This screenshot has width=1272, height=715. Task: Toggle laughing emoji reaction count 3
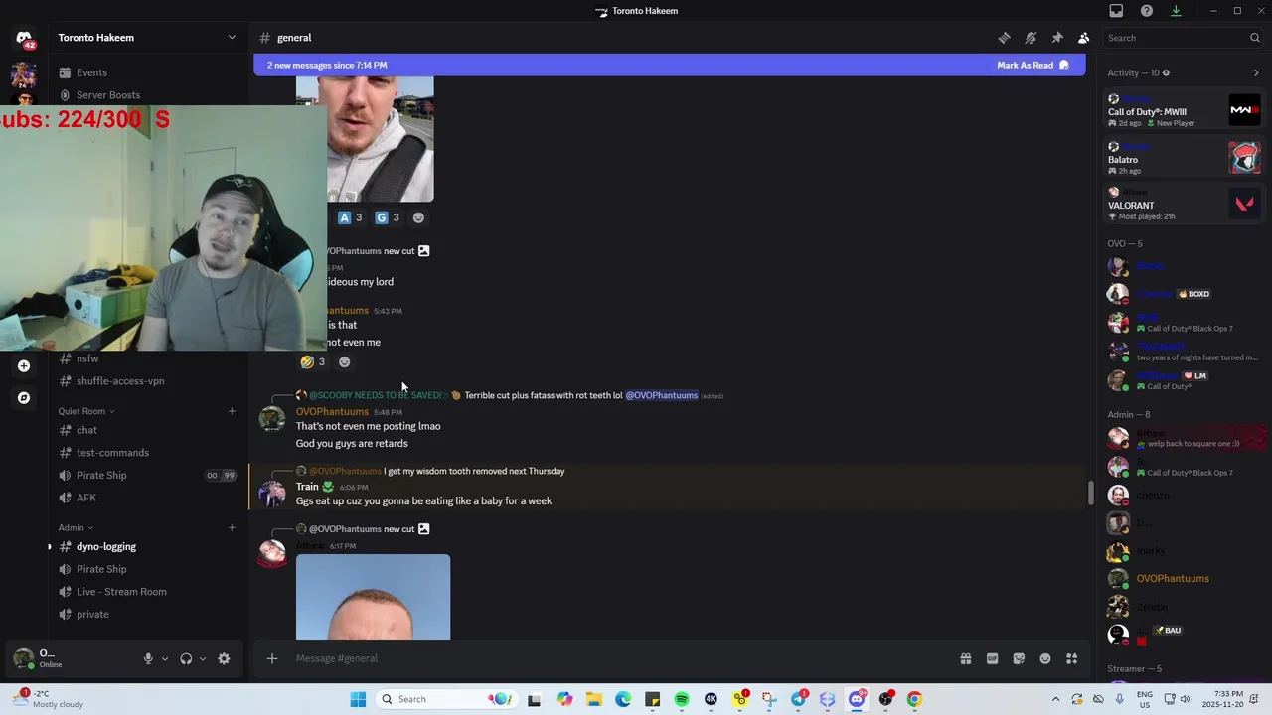click(313, 362)
